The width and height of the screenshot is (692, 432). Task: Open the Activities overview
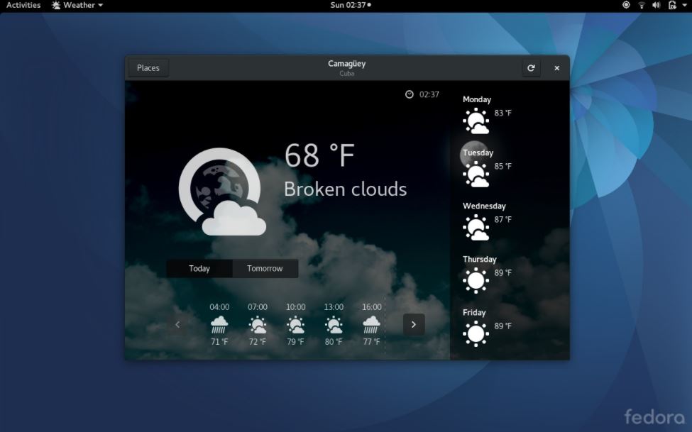(x=23, y=5)
